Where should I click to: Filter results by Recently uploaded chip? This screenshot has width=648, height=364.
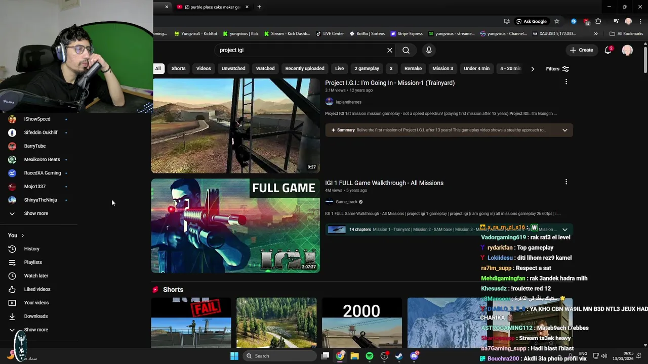click(305, 69)
